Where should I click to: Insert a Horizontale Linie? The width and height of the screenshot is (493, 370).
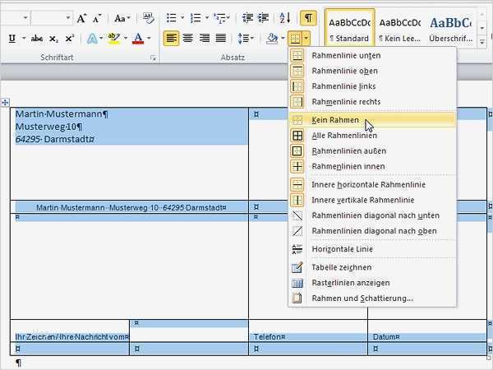(x=371, y=249)
